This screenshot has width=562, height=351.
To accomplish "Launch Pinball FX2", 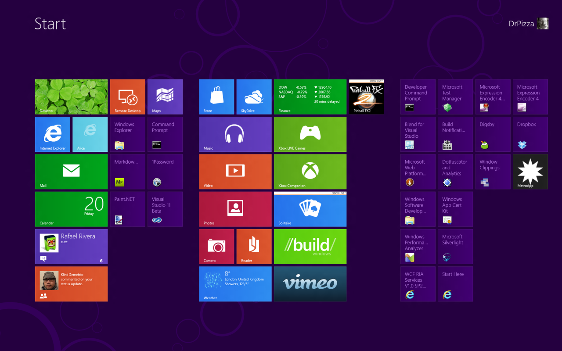I will pyautogui.click(x=366, y=97).
